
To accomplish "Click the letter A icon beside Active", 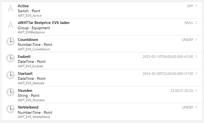I will [11, 8].
